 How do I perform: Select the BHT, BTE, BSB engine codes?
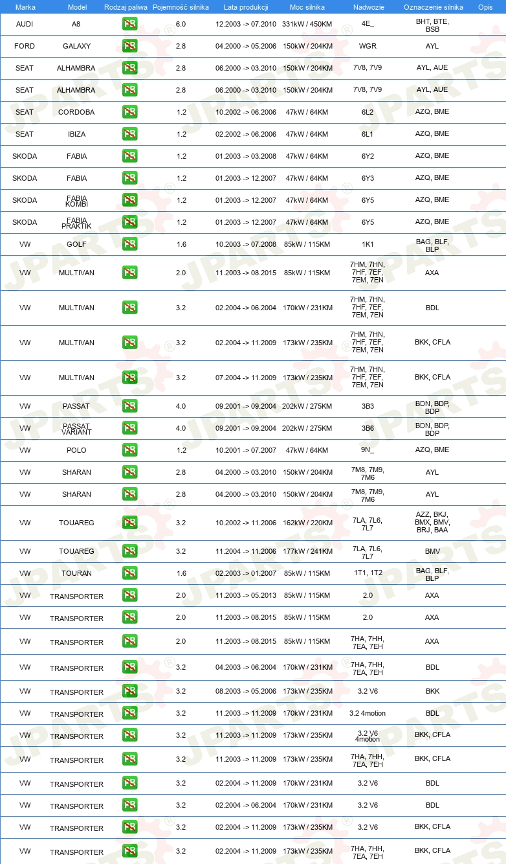(x=432, y=25)
